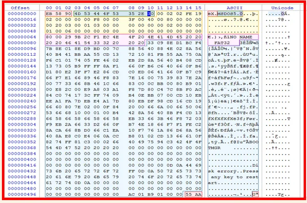Screen dimensions: 307x203
Task: Select the highlighted byte 20 in first row
Action: [150, 14]
